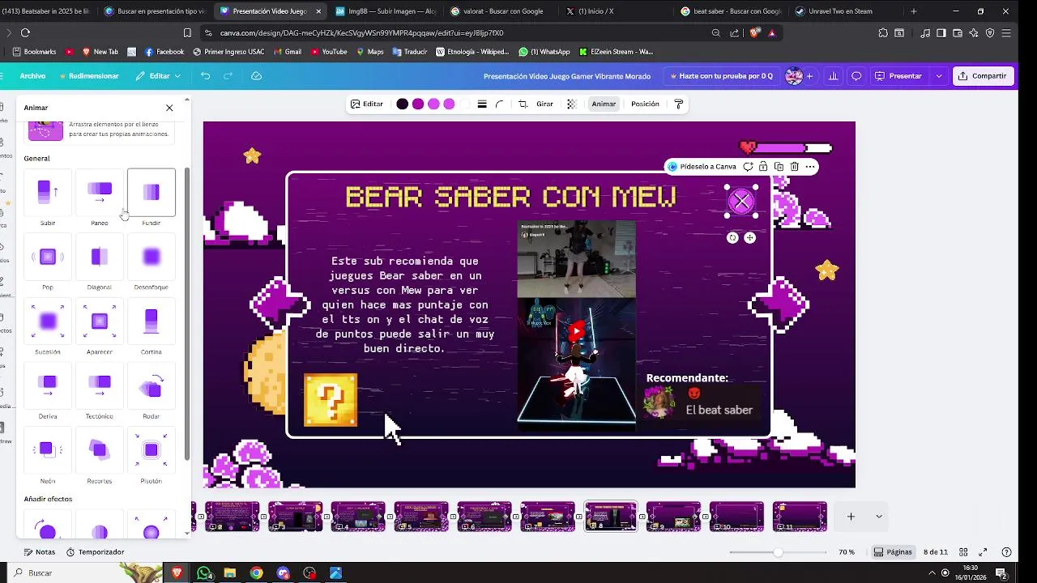1037x583 pixels.
Task: Add comment from floating toolbar
Action: [748, 167]
